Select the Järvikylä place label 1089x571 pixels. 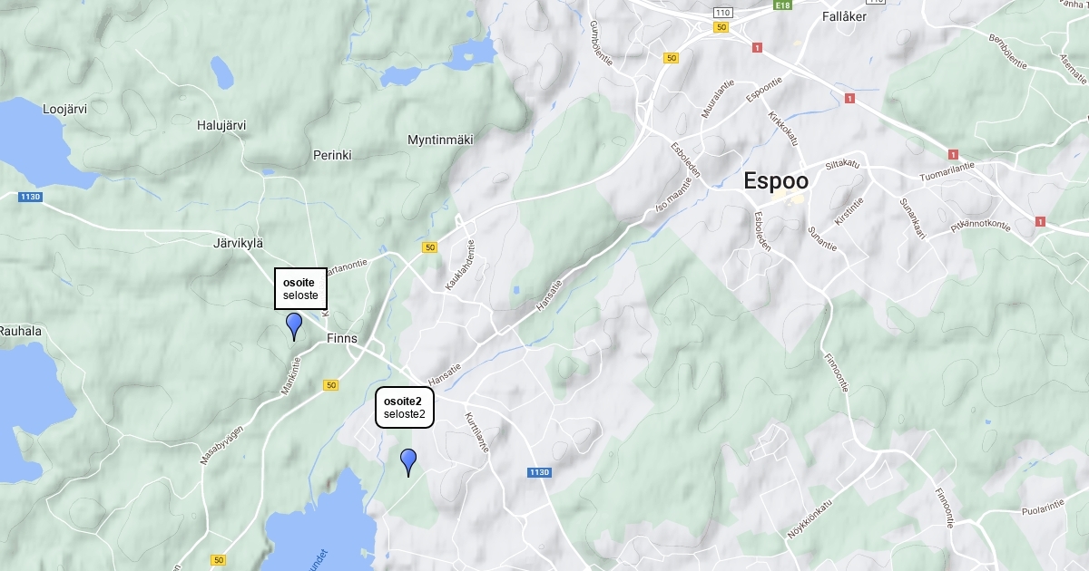point(238,244)
